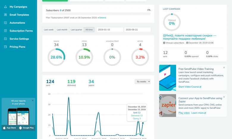
Task: Dismiss the Free SendPulse Video Training card
Action: click(x=224, y=67)
